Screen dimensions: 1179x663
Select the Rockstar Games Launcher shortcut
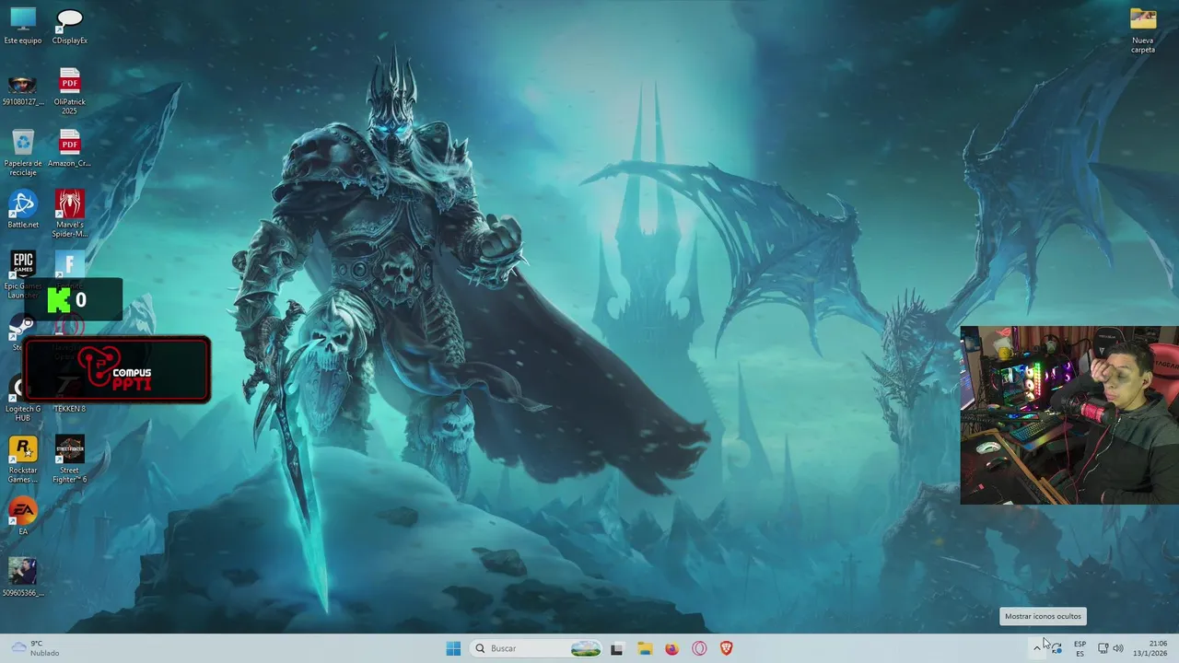click(23, 459)
